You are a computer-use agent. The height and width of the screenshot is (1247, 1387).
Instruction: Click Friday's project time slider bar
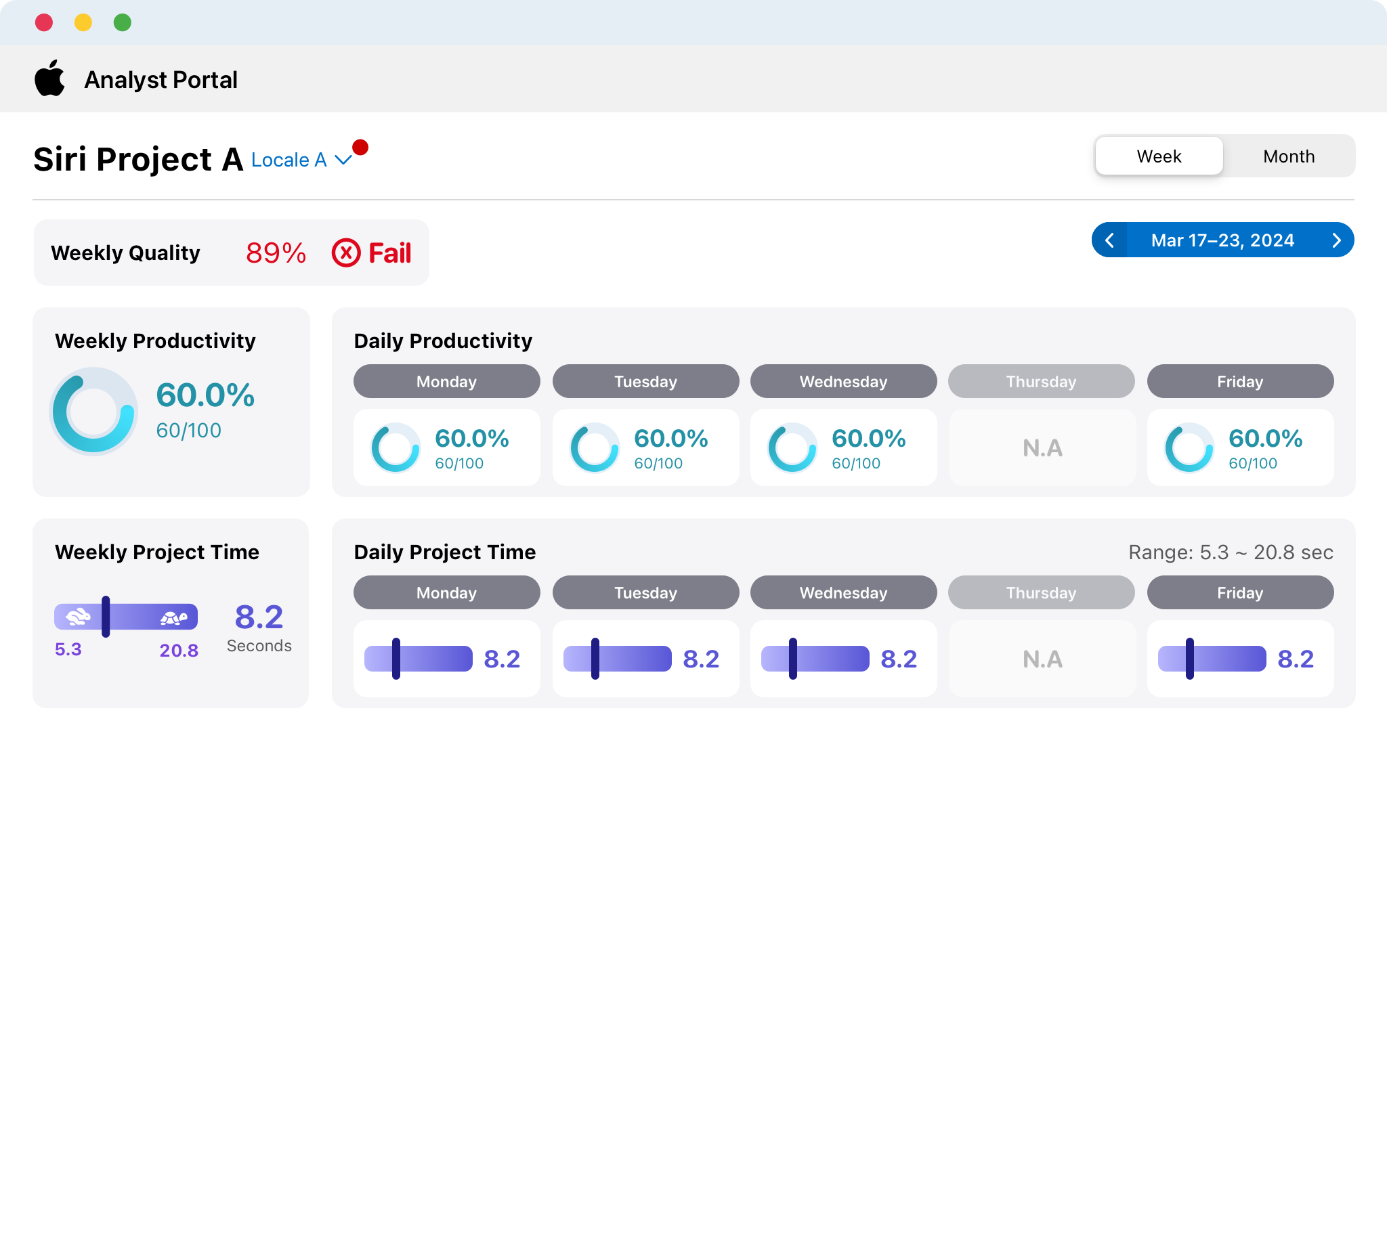click(1212, 659)
